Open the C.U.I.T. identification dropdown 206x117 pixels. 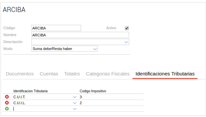pos(75,97)
